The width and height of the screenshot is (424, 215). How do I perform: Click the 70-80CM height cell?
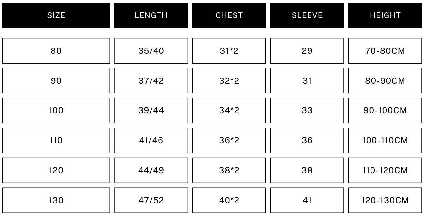point(385,51)
